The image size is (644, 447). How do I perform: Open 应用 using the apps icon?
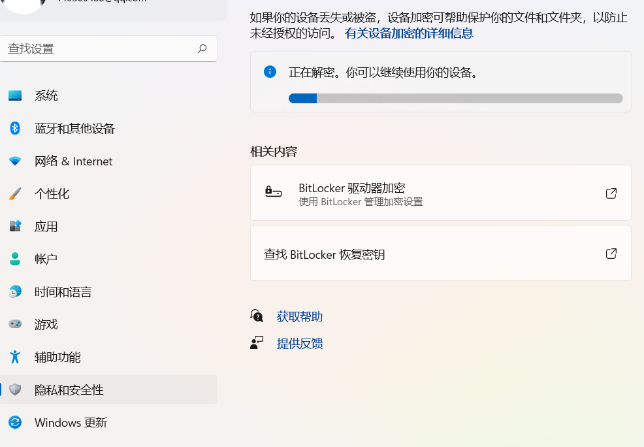click(15, 226)
